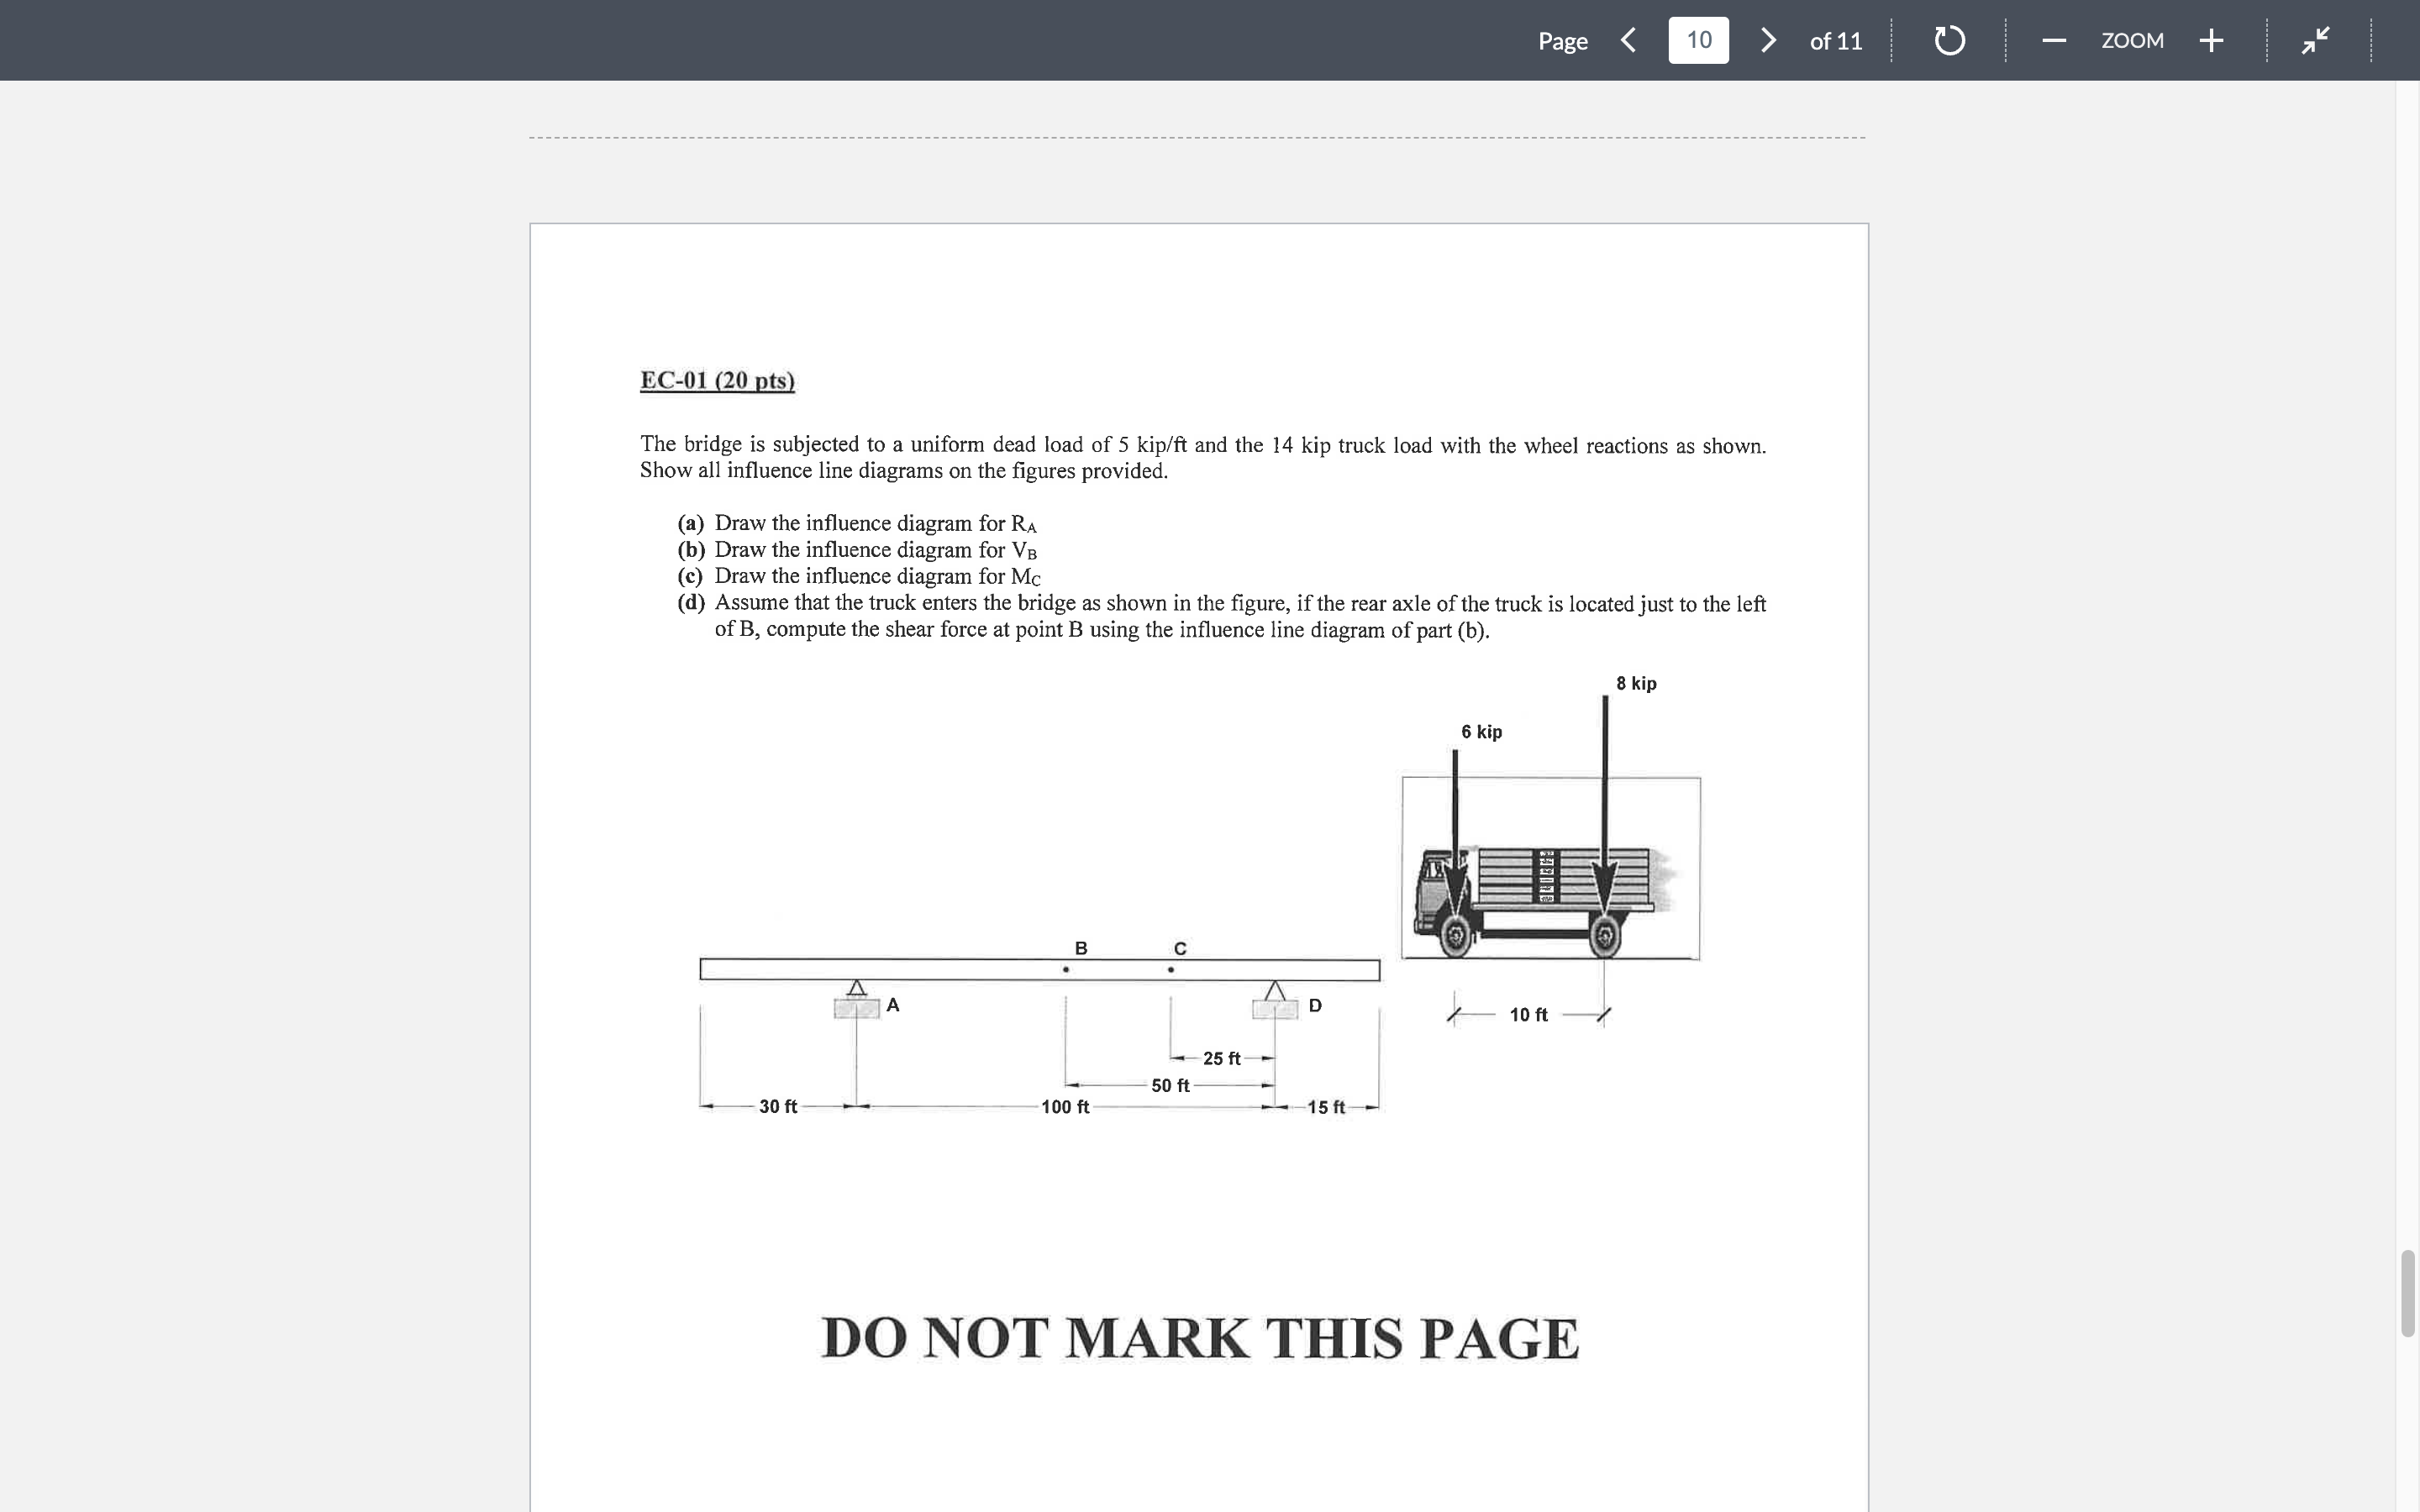Viewport: 2420px width, 1512px height.
Task: Click the 'of 11' page count text
Action: tap(1835, 40)
